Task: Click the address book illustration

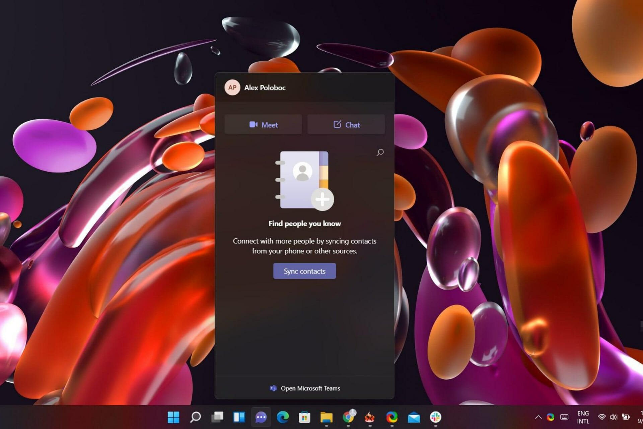Action: pyautogui.click(x=304, y=181)
